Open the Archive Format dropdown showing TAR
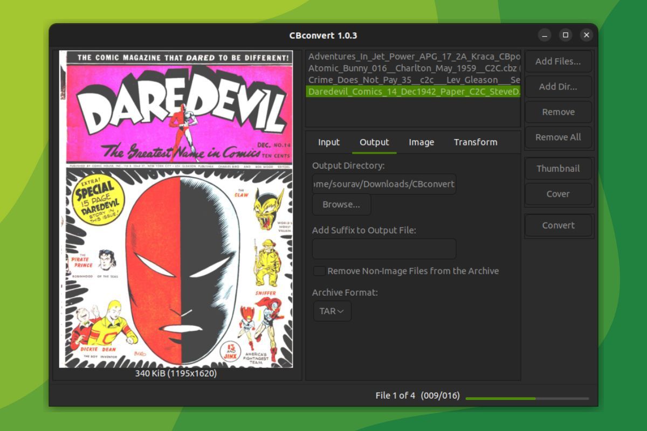Image resolution: width=647 pixels, height=431 pixels. click(x=332, y=311)
